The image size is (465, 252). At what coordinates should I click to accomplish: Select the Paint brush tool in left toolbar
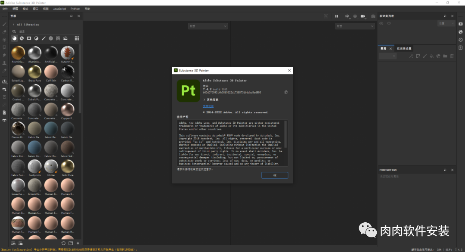pyautogui.click(x=4, y=24)
